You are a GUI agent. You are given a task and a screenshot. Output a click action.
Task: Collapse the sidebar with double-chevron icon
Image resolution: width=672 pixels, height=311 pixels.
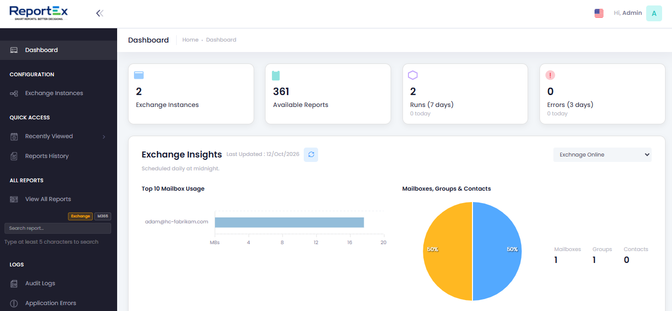(100, 13)
